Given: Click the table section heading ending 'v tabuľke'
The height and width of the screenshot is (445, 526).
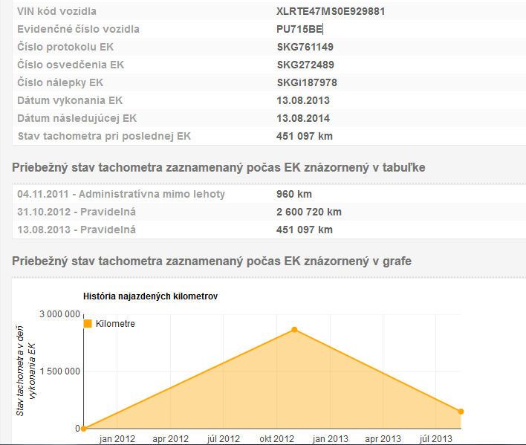Looking at the screenshot, I should click(218, 167).
